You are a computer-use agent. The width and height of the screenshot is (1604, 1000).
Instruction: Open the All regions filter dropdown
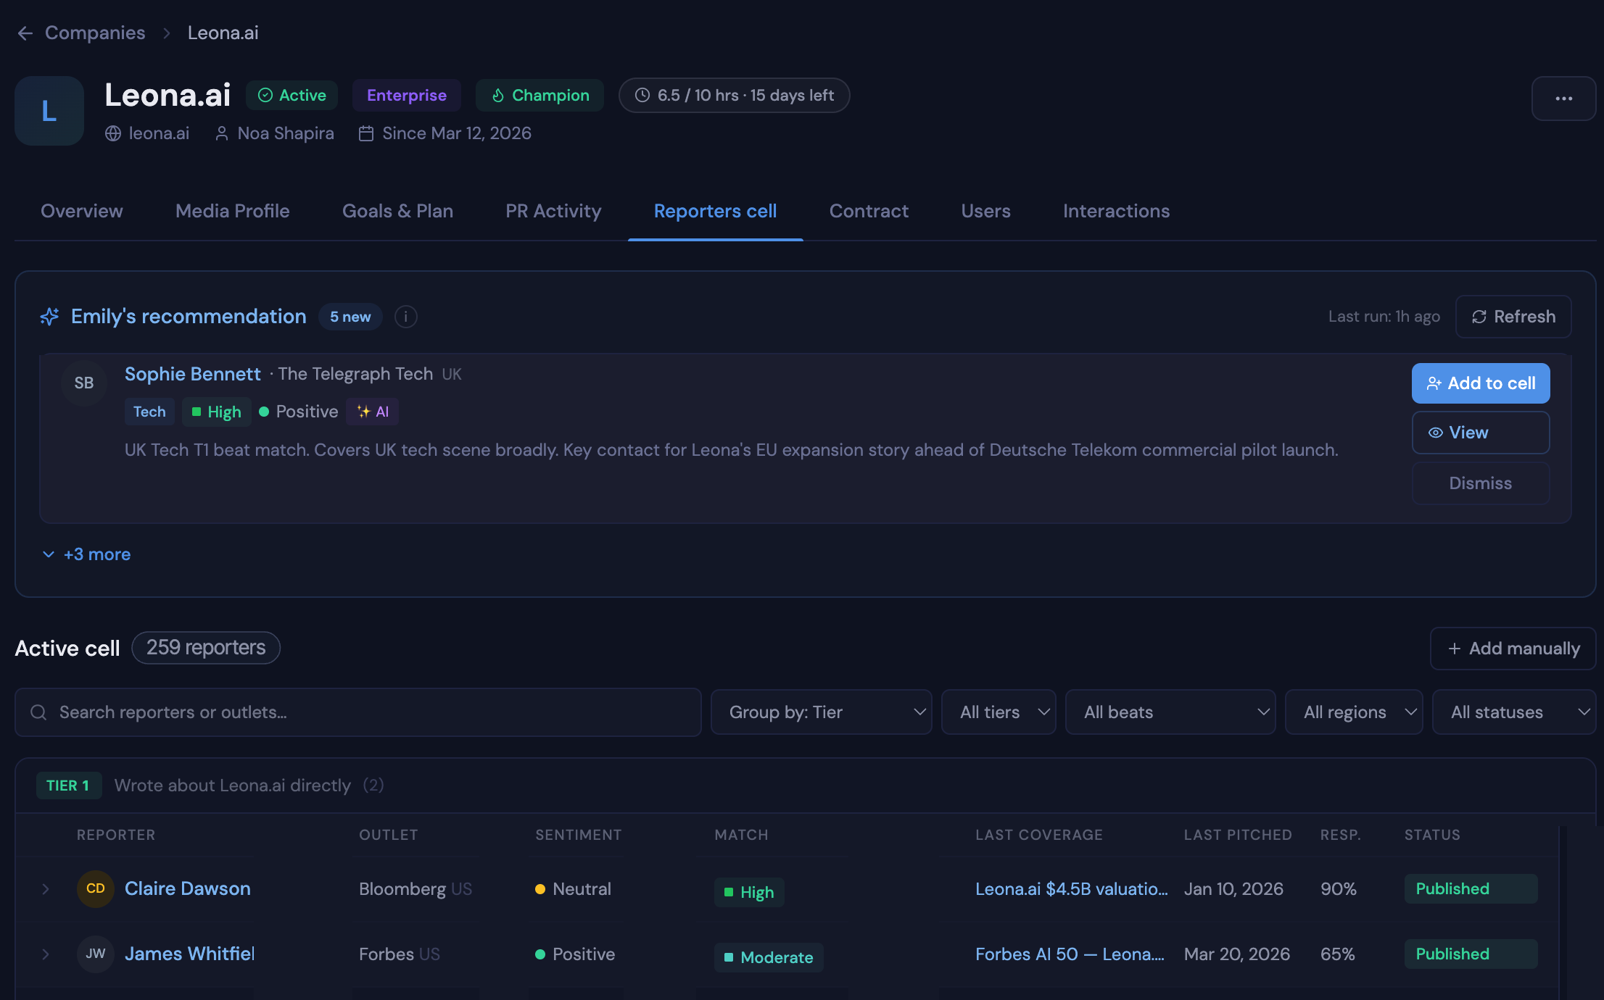(1354, 712)
